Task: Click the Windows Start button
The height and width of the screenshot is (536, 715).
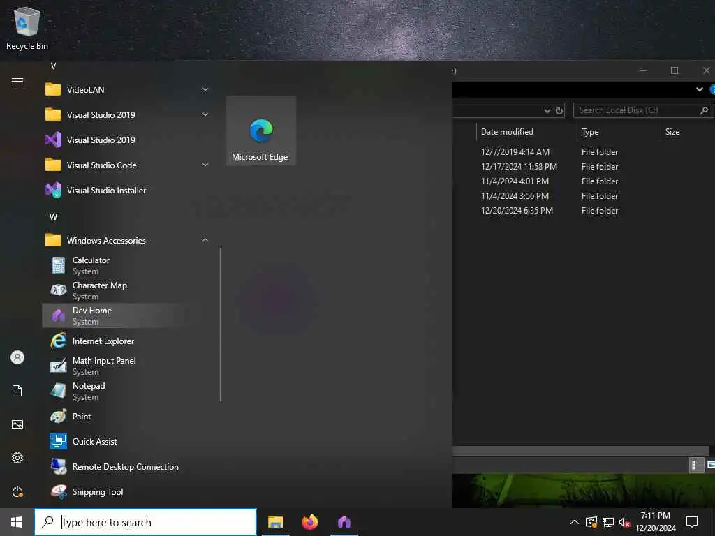Action: [17, 522]
